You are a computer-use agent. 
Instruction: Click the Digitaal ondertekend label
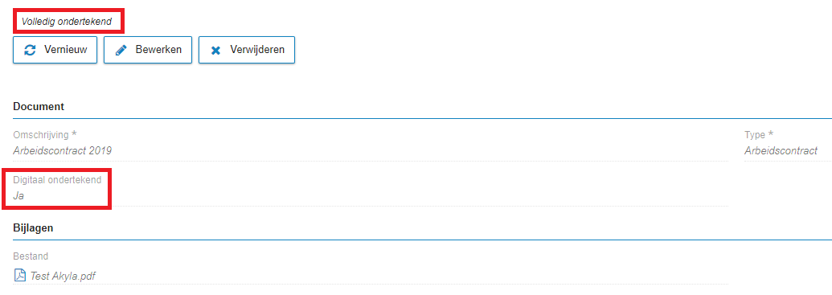point(57,180)
